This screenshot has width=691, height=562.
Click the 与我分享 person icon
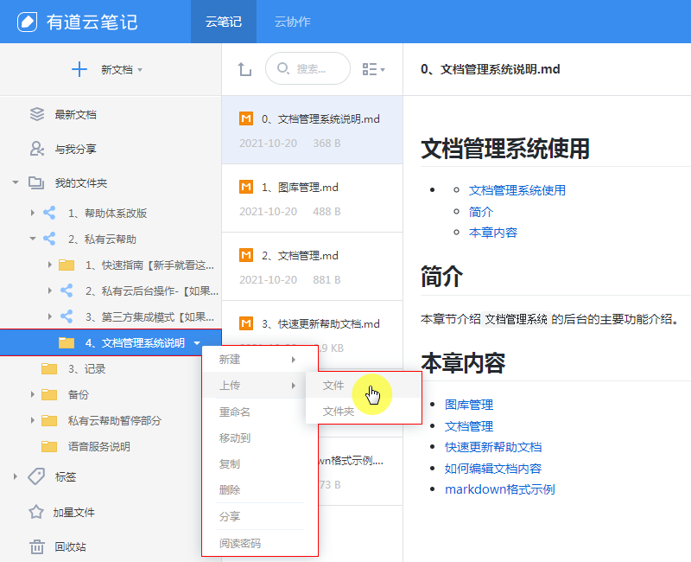click(36, 149)
